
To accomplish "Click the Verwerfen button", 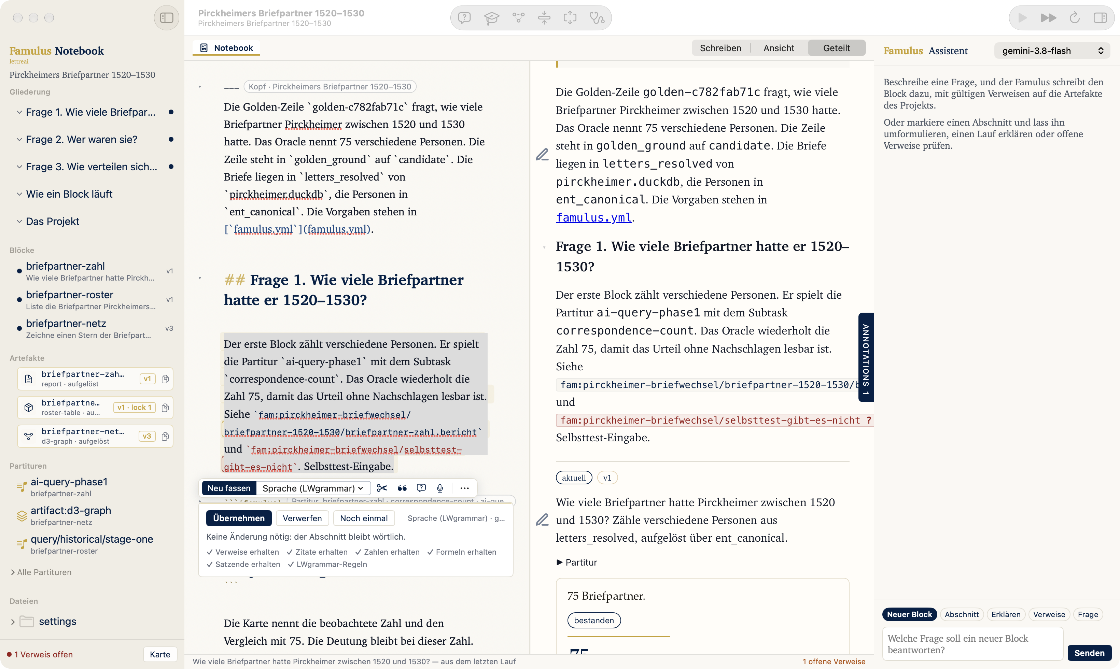I will coord(302,518).
